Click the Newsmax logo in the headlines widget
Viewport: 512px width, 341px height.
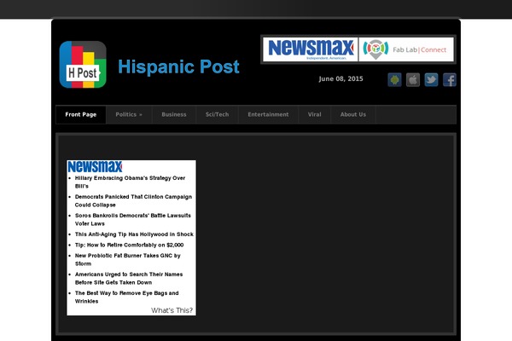[95, 166]
